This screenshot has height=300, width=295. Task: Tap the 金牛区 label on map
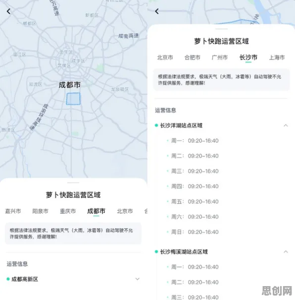coord(66,52)
